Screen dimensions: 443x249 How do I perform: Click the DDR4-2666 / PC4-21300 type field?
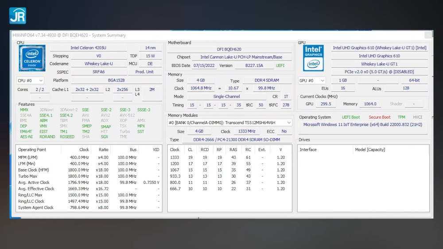(x=237, y=140)
